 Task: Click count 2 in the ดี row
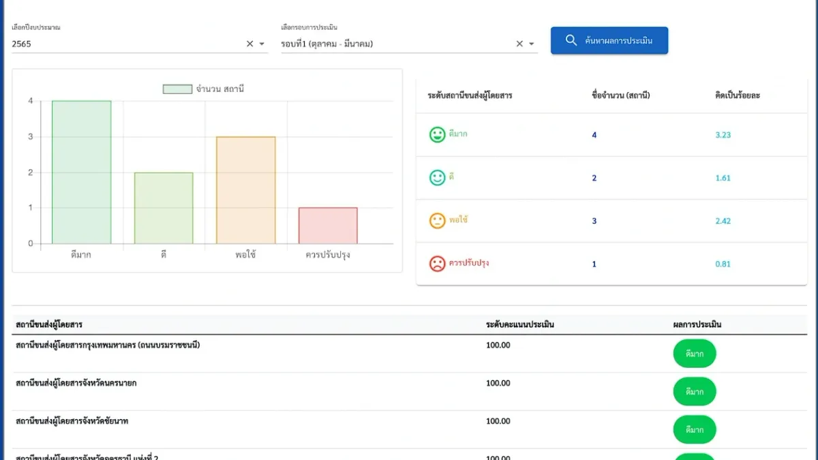tap(594, 178)
